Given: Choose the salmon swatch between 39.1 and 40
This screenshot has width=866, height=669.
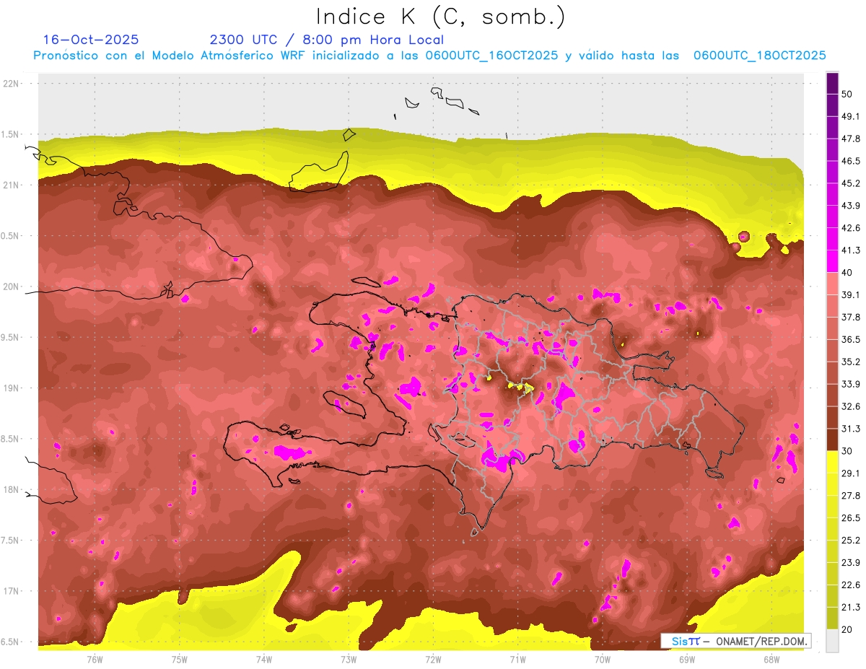Looking at the screenshot, I should click(832, 283).
